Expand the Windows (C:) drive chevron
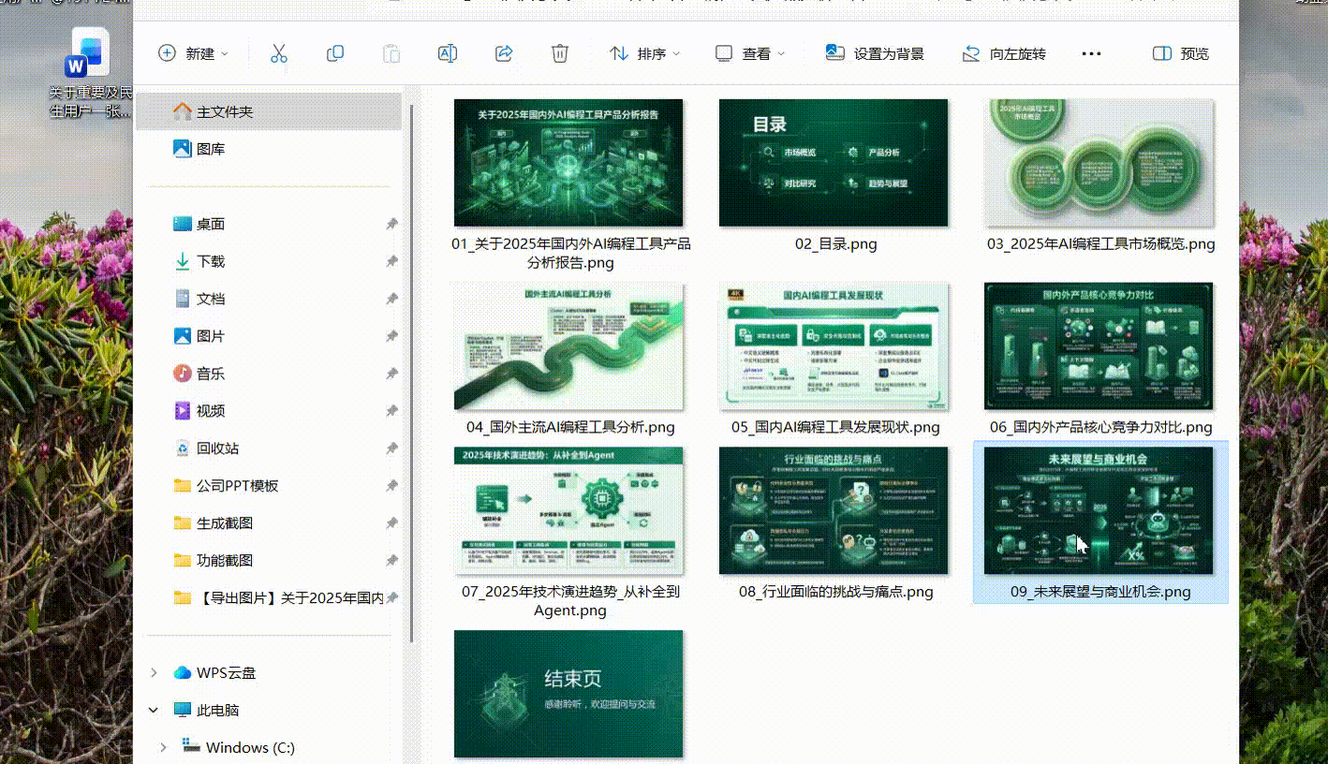1328x764 pixels. (x=164, y=747)
